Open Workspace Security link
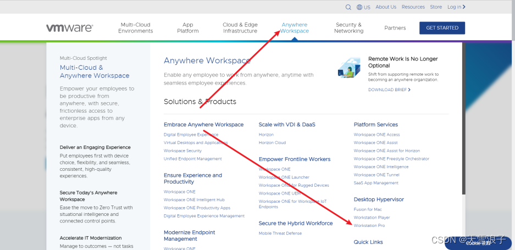515x250 pixels. pyautogui.click(x=182, y=151)
